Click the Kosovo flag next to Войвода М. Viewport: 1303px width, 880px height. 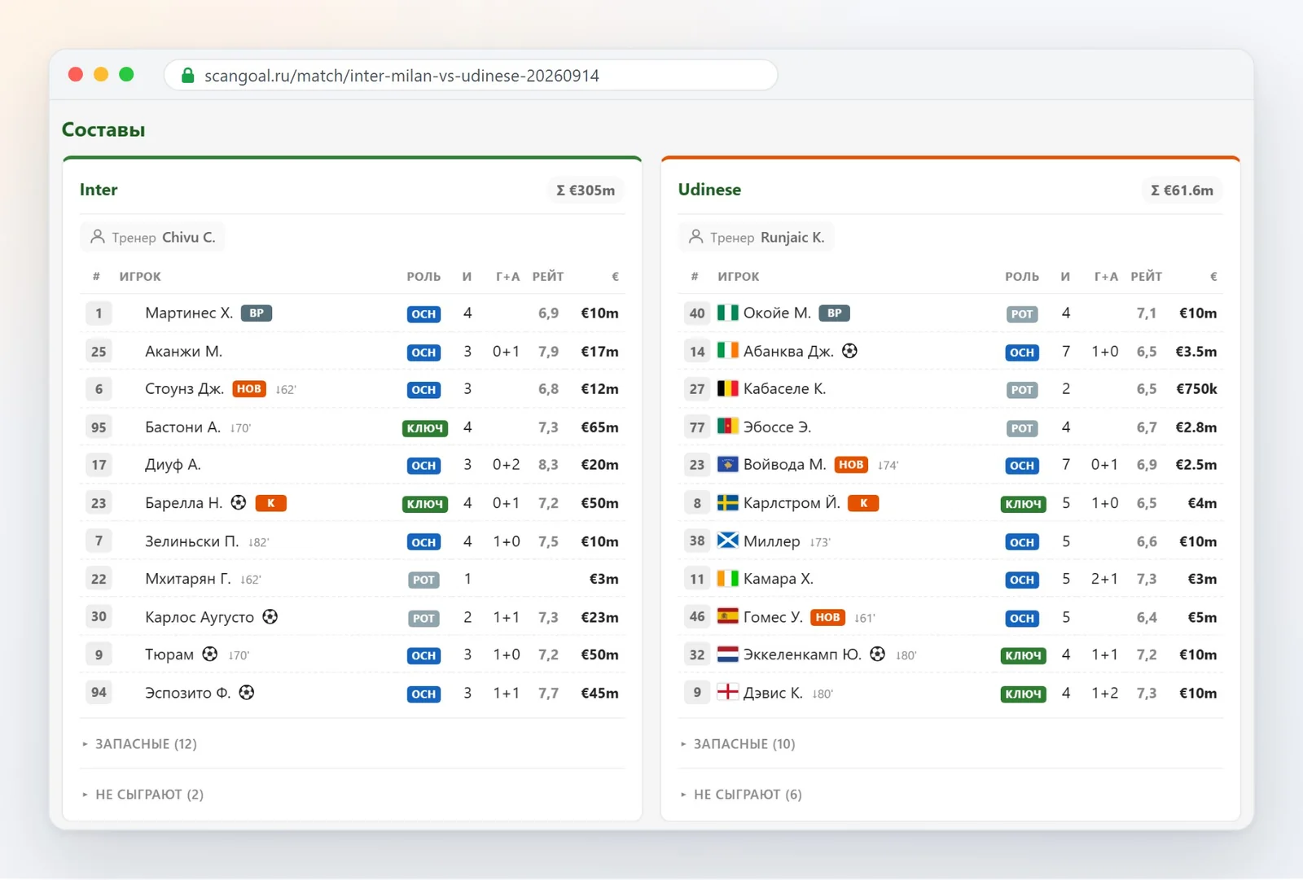(727, 464)
